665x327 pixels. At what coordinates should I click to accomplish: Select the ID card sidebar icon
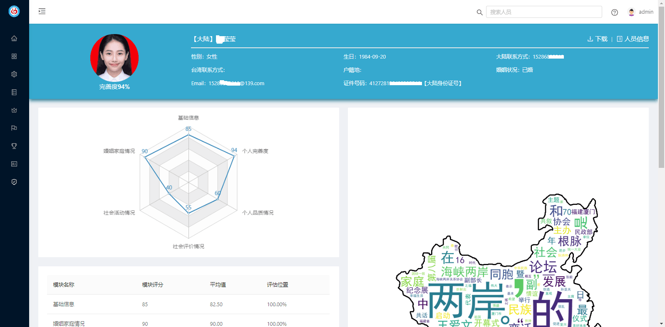coord(14,164)
